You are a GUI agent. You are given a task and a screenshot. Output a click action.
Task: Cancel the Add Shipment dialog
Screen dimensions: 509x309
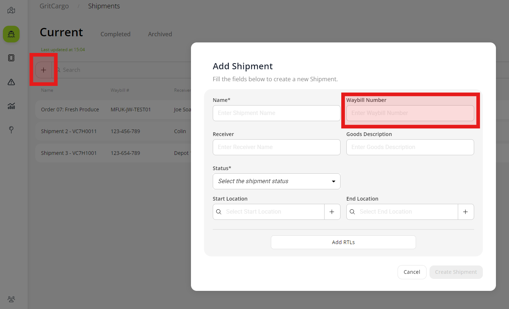point(412,272)
